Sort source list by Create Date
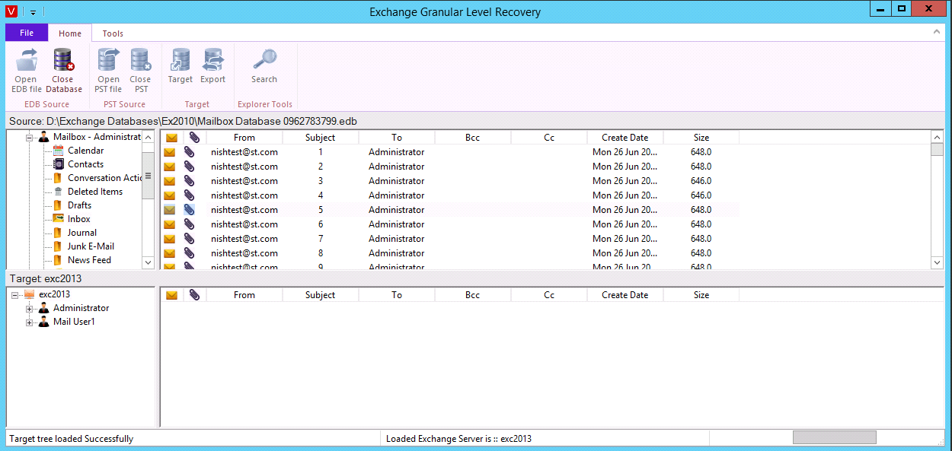The width and height of the screenshot is (952, 451). [625, 138]
